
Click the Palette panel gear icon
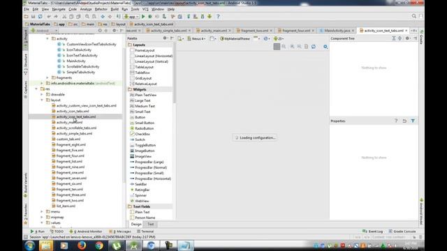pyautogui.click(x=165, y=38)
